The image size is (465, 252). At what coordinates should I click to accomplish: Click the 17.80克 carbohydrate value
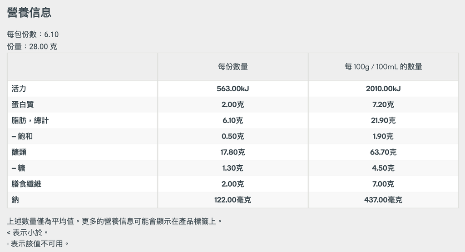pos(233,152)
